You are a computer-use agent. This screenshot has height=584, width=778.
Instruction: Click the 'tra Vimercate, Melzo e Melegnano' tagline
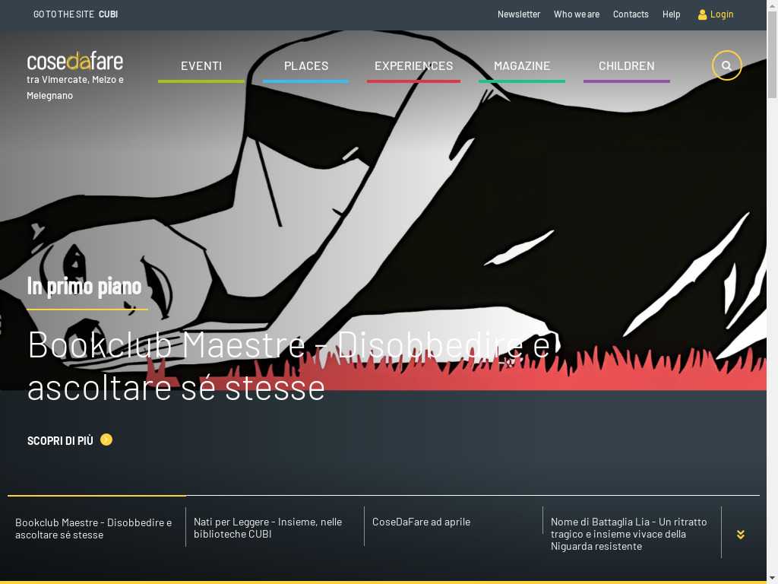tap(75, 87)
